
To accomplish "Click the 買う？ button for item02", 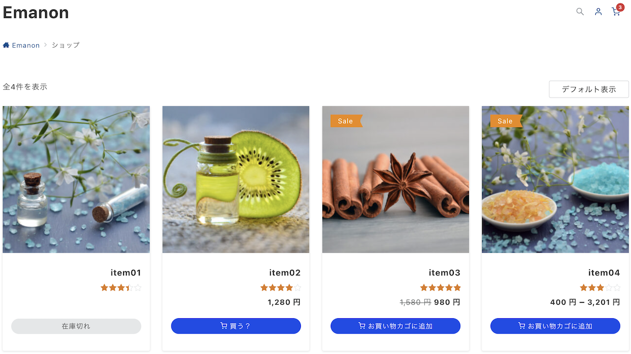I will click(x=236, y=326).
